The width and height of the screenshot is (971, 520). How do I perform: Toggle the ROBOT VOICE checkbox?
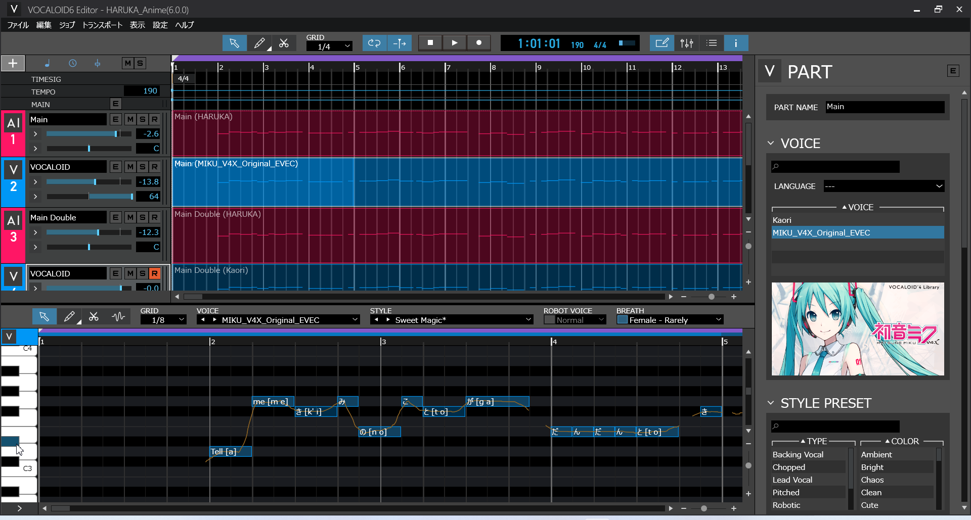tap(549, 320)
